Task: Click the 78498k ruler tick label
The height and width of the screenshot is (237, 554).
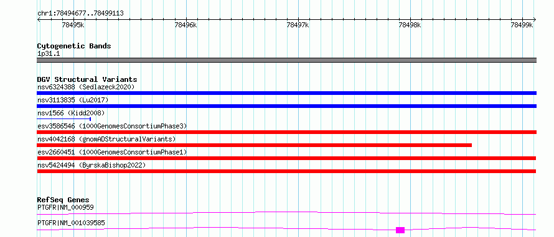Action: [410, 25]
